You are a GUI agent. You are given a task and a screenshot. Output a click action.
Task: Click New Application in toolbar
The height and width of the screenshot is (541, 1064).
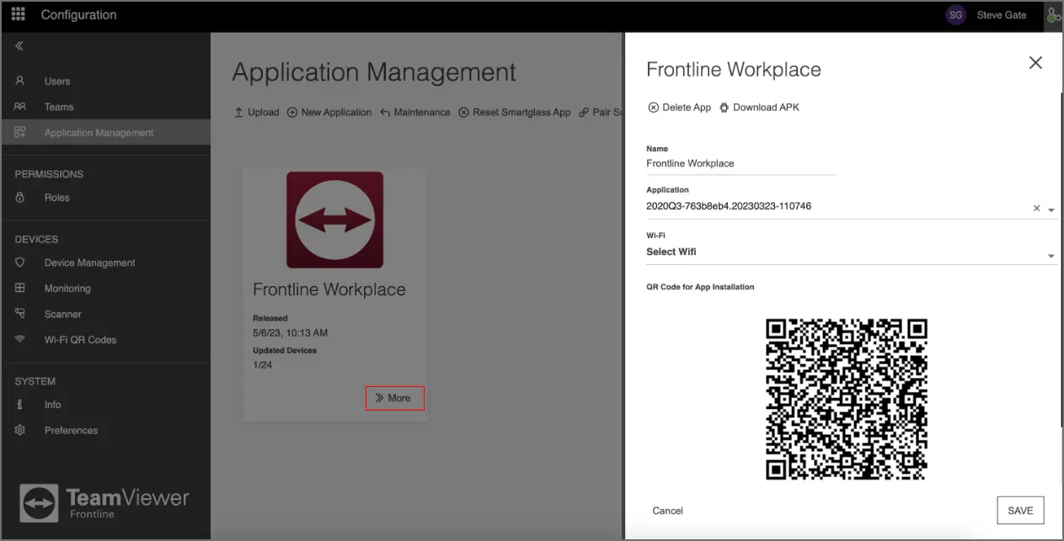tap(329, 112)
